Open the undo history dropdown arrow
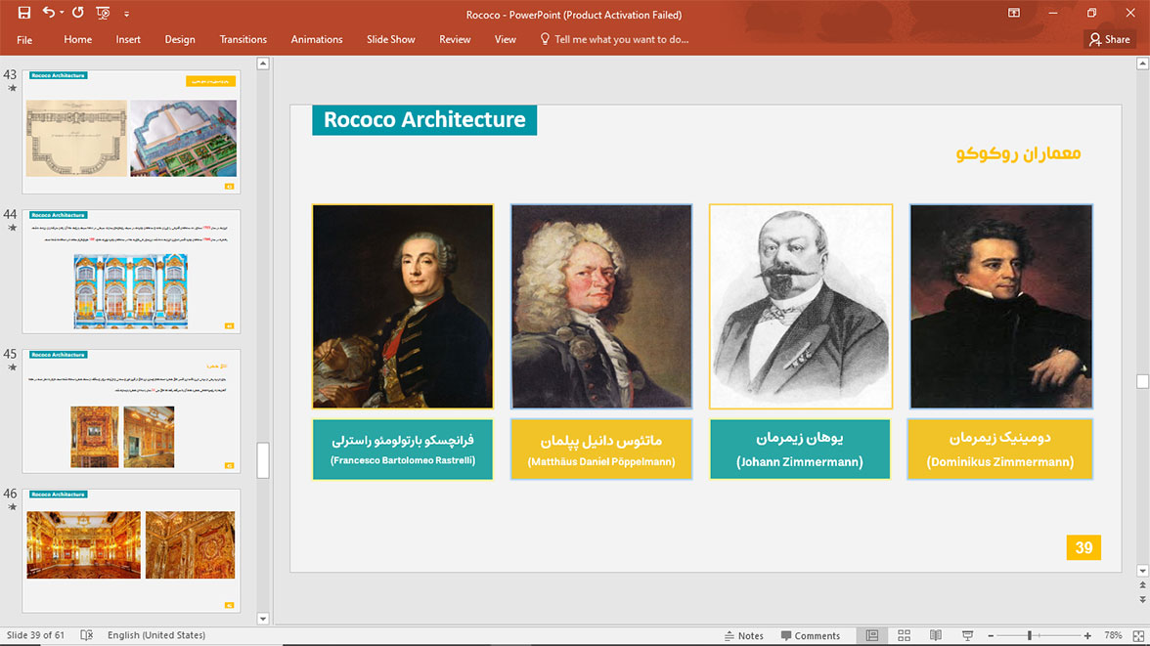This screenshot has width=1150, height=646. tap(62, 13)
